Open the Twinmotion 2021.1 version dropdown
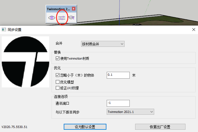The width and height of the screenshot is (198, 132). tap(130, 112)
